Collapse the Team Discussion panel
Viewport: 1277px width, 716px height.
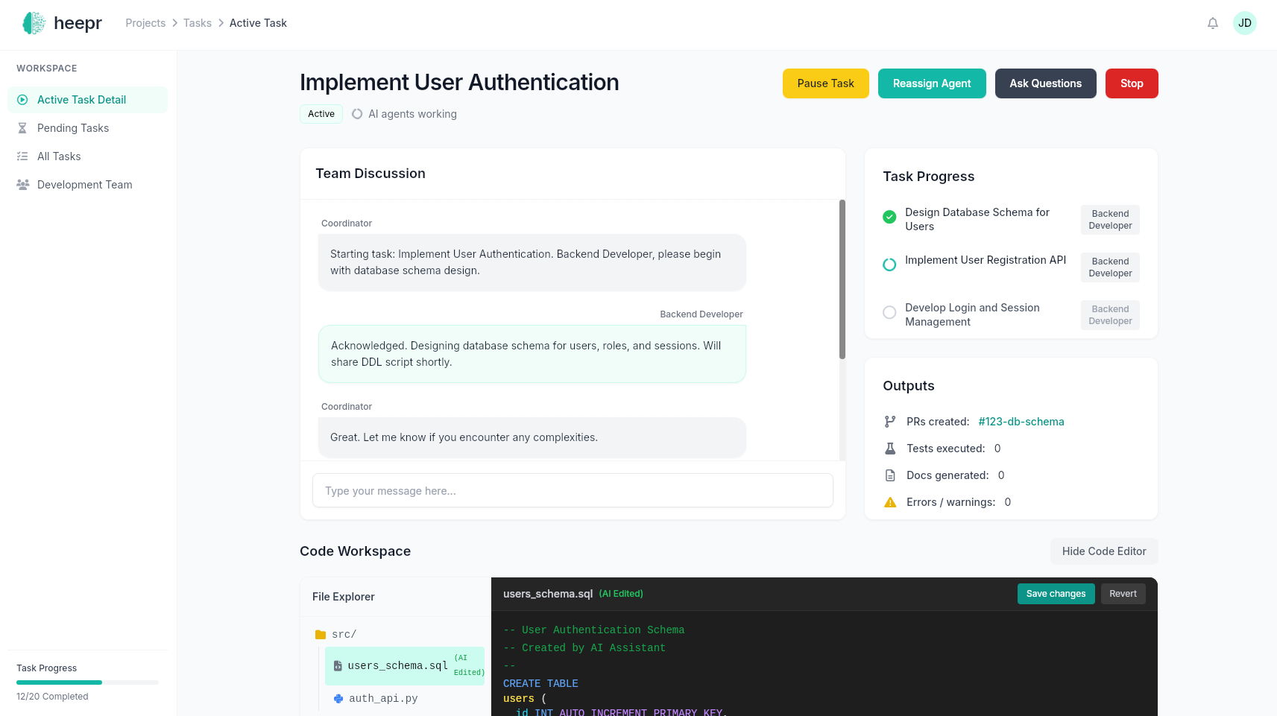coord(371,173)
